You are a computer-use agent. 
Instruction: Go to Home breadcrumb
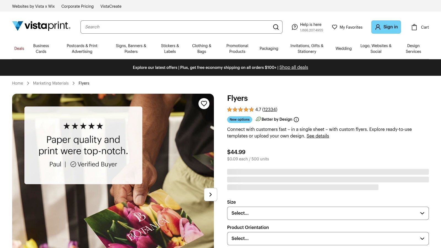[18, 83]
